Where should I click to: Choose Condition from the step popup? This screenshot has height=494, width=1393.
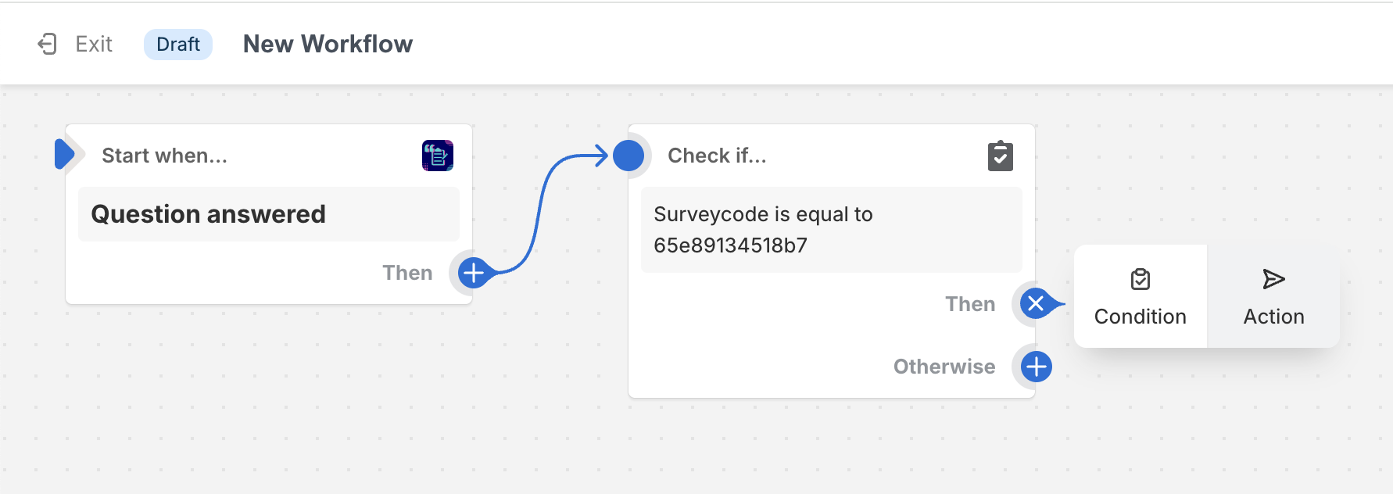click(x=1141, y=296)
